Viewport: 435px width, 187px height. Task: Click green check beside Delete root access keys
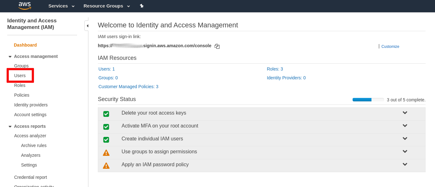click(106, 114)
